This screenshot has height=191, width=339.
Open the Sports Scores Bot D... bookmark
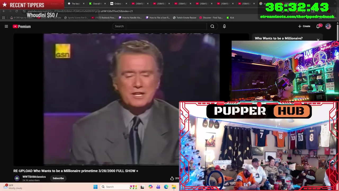[x=76, y=18]
